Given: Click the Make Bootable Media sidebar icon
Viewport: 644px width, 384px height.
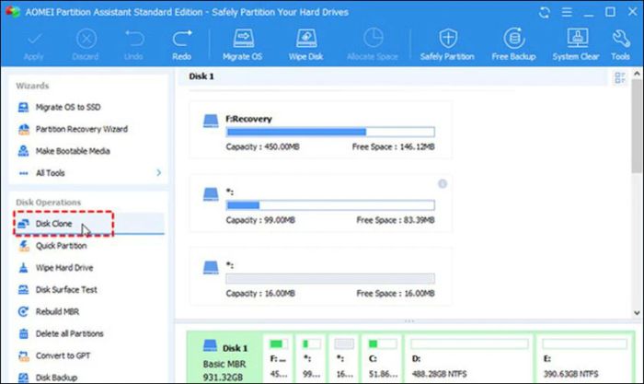Looking at the screenshot, I should 23,151.
